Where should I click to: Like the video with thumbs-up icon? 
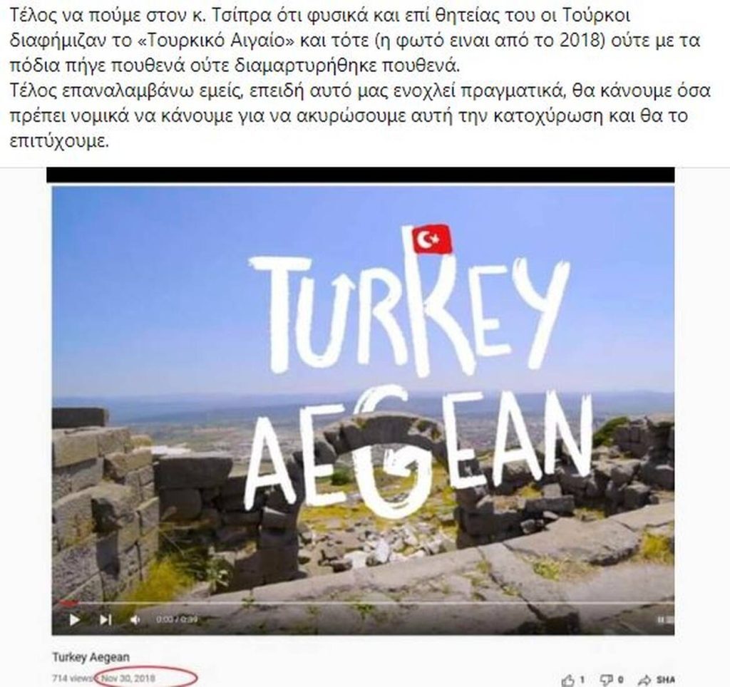click(568, 680)
